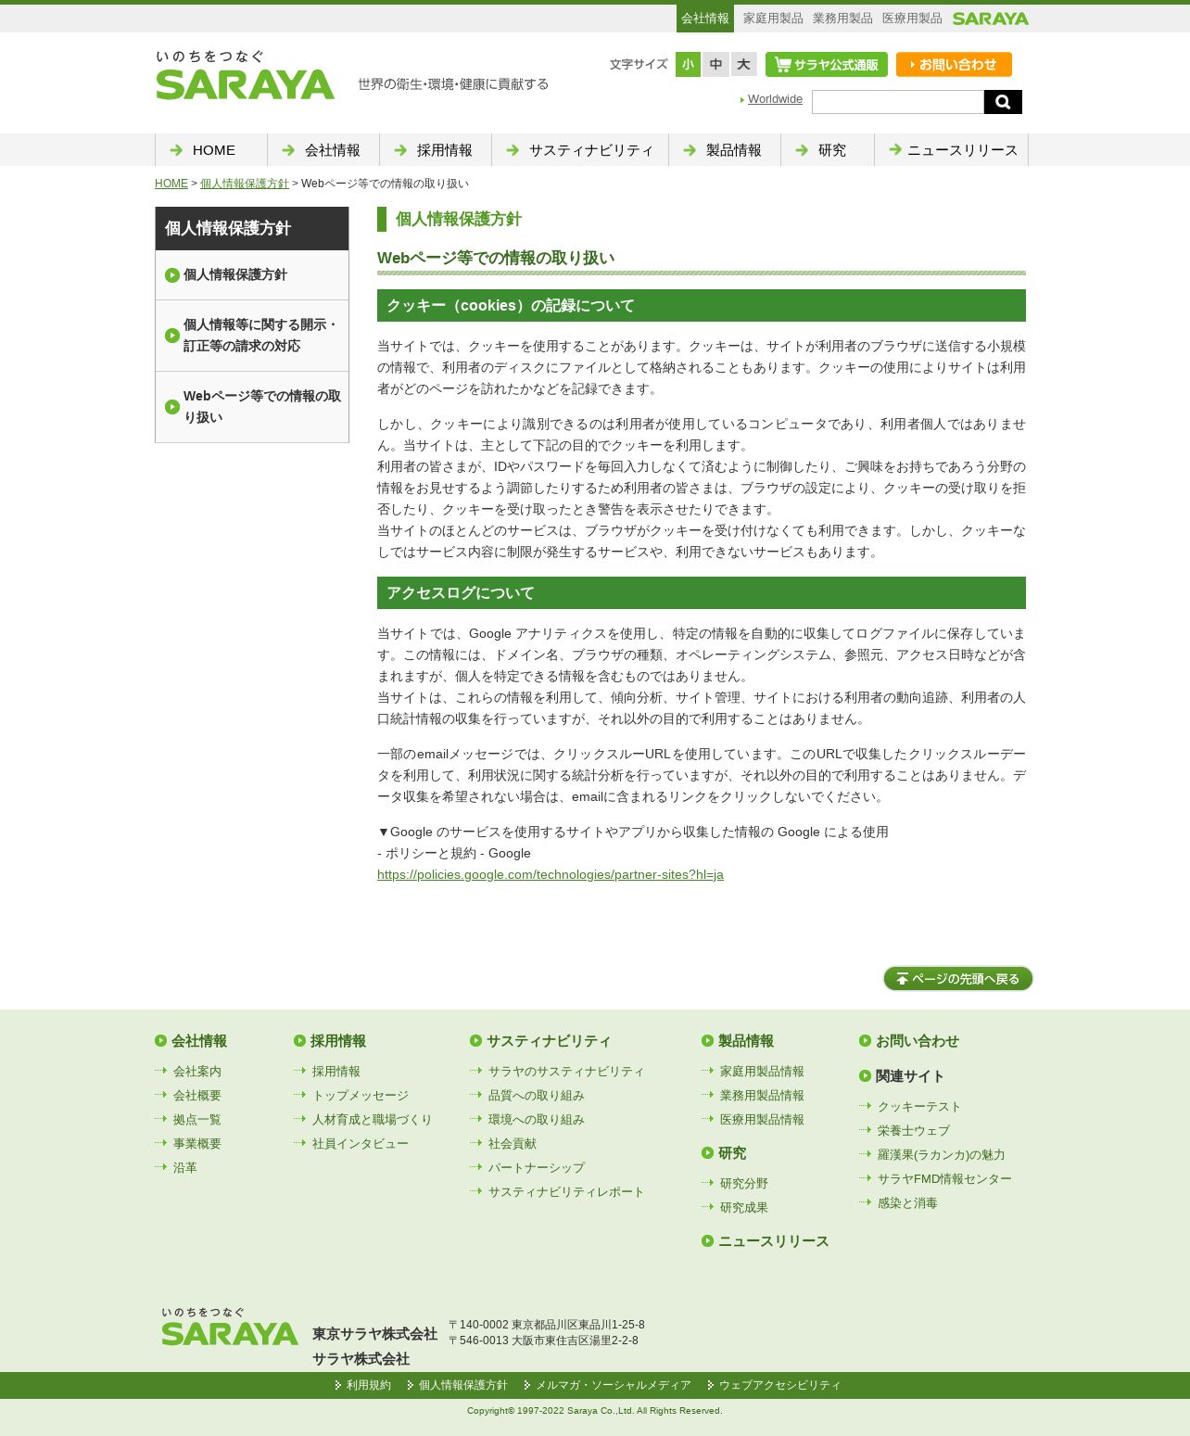Select 家庭用製品 tab in top bar
This screenshot has height=1436, width=1190.
tap(773, 19)
